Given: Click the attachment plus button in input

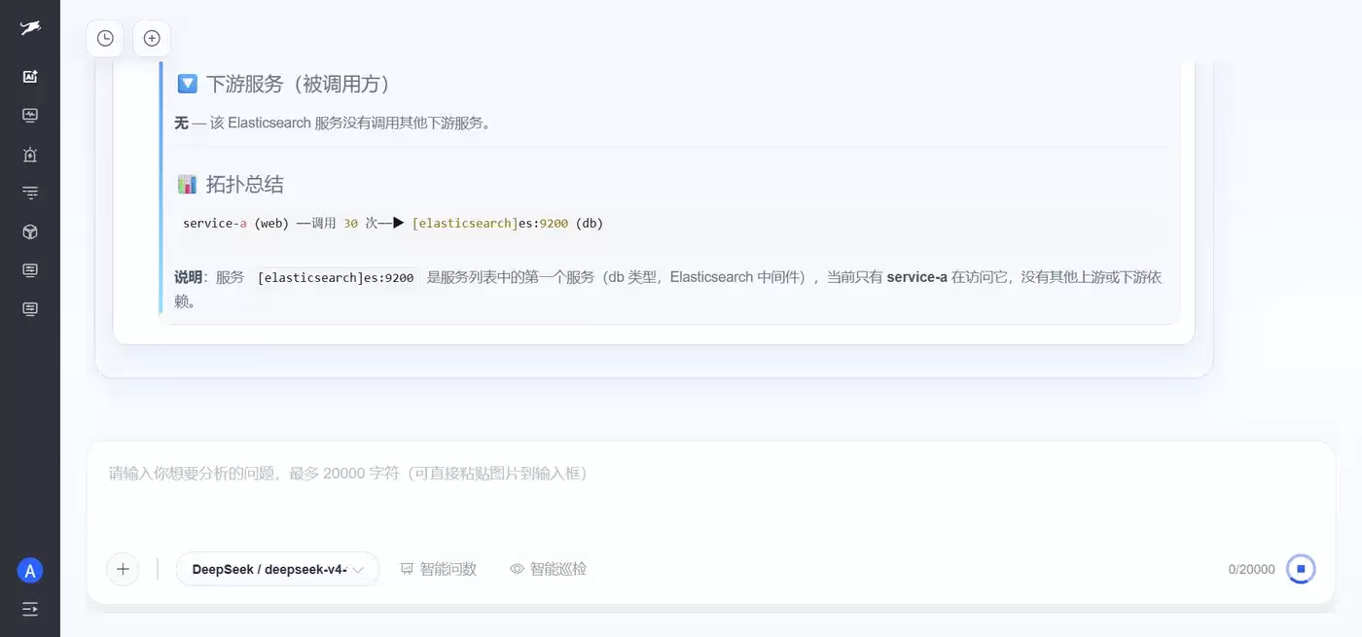Looking at the screenshot, I should [123, 569].
